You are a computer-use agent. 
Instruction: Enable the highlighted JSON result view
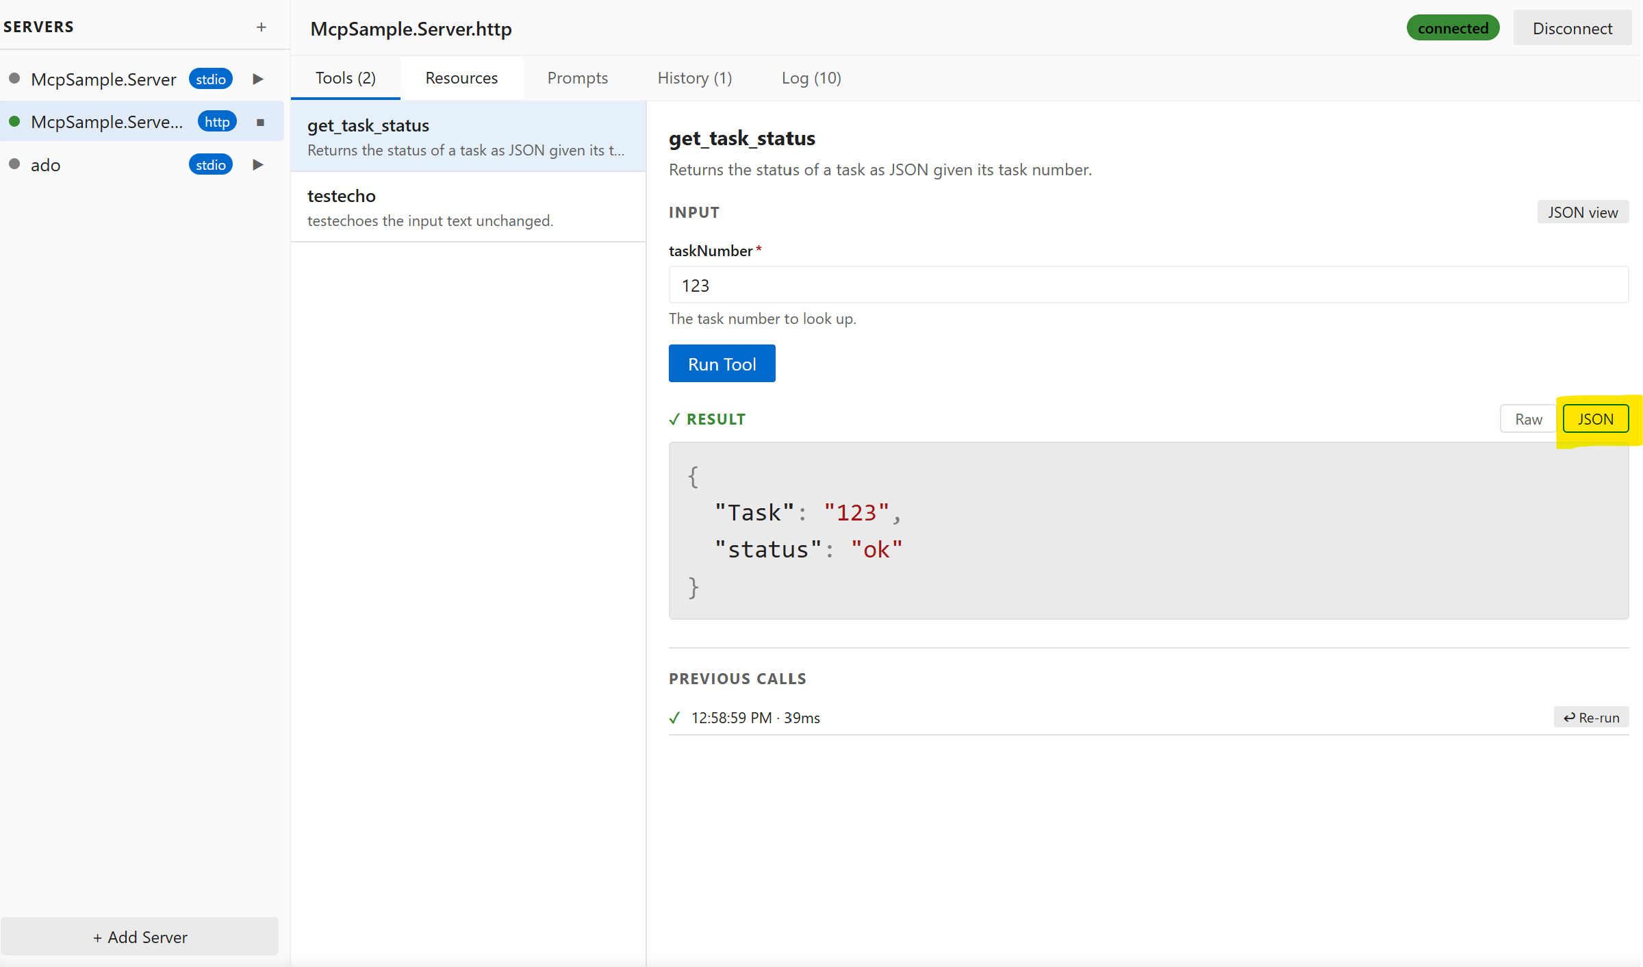click(1596, 418)
